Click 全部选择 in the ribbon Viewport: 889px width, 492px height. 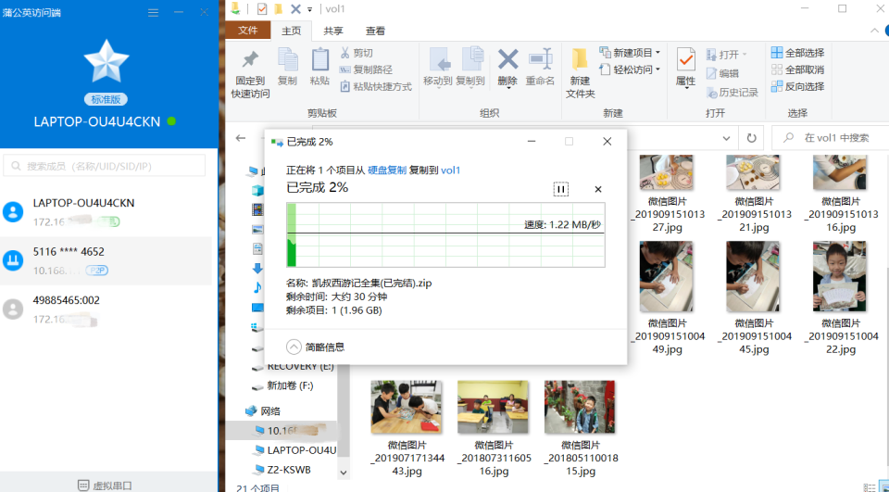pyautogui.click(x=797, y=53)
